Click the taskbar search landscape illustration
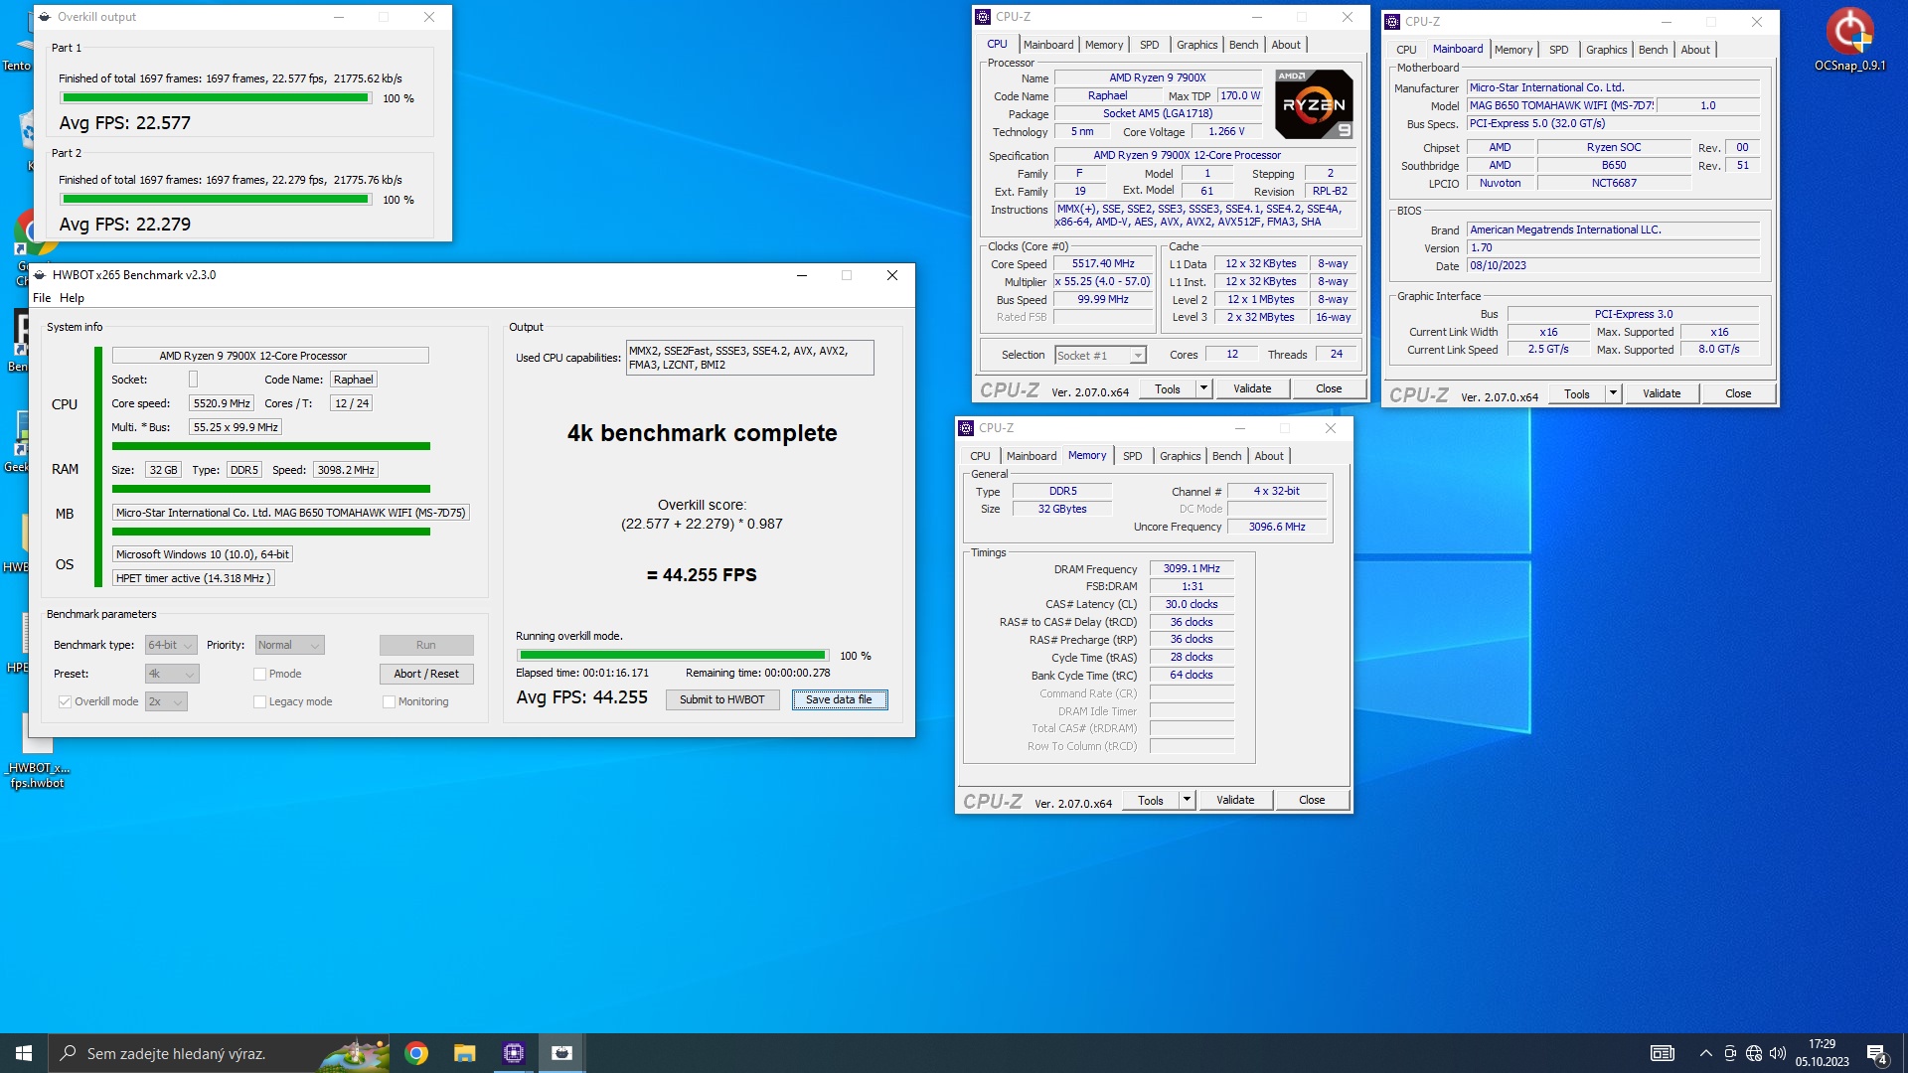The height and width of the screenshot is (1073, 1908). pos(355,1054)
